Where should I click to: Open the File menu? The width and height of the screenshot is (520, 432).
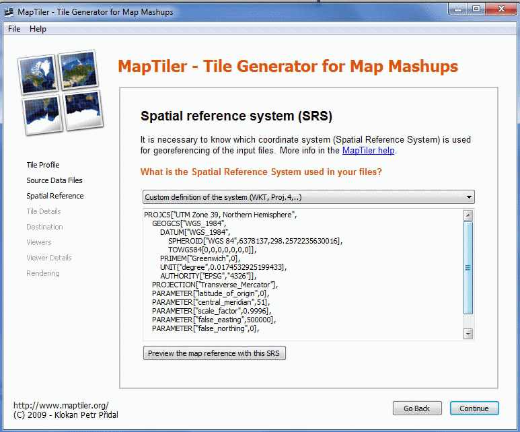tap(14, 29)
